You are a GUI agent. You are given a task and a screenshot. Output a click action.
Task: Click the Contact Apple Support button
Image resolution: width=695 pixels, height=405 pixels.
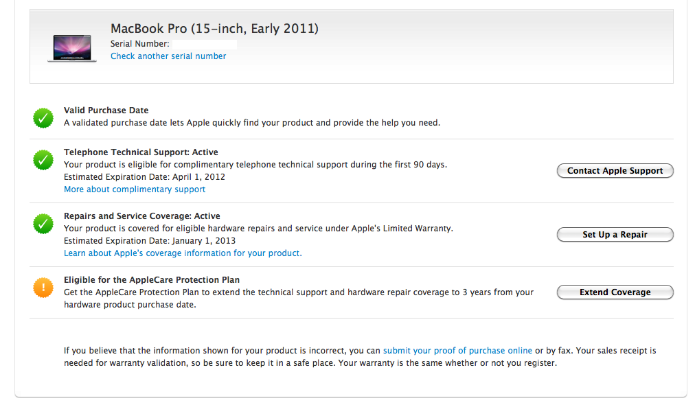click(615, 171)
